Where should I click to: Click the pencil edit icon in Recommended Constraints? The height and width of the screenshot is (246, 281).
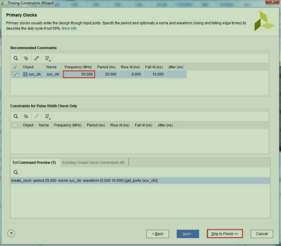[x=37, y=58]
